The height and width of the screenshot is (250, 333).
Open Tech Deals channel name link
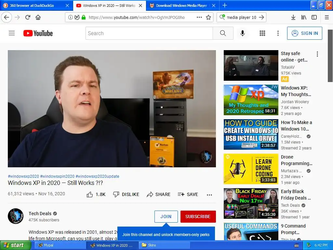coord(40,214)
